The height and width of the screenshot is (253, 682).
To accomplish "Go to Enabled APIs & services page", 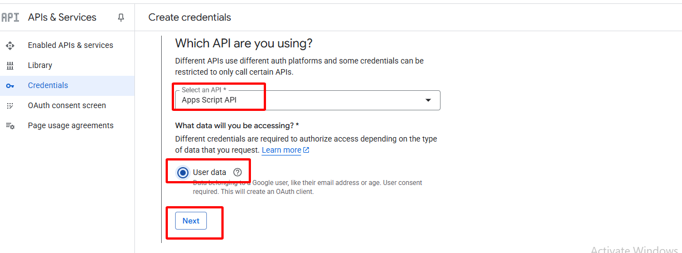I will tap(70, 45).
